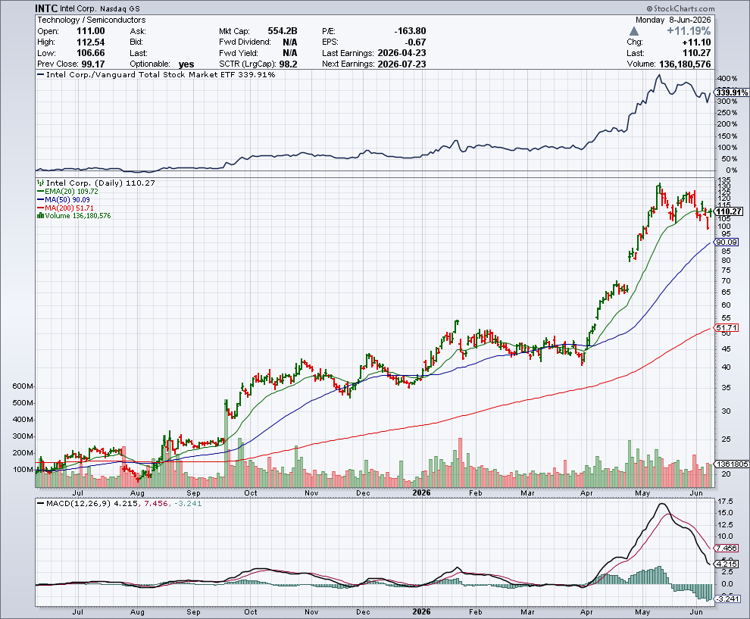Click the INTC ticker symbol
This screenshot has width=750, height=619.
pyautogui.click(x=47, y=8)
